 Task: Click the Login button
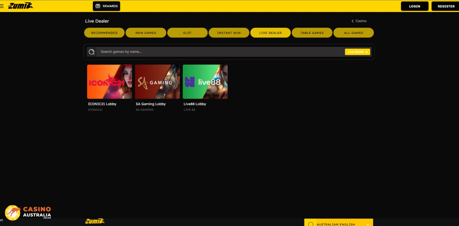(x=415, y=6)
